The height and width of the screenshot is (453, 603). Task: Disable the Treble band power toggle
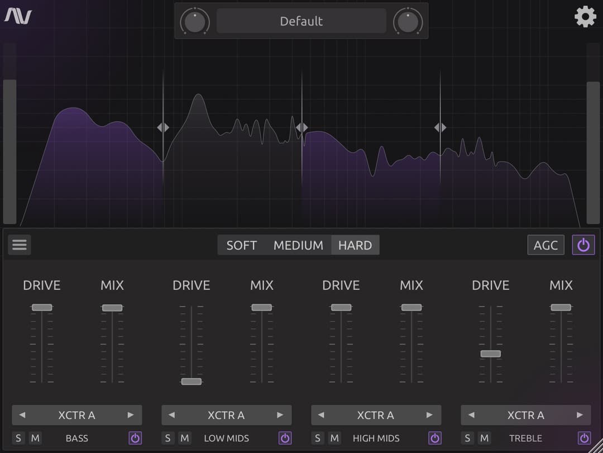point(584,438)
